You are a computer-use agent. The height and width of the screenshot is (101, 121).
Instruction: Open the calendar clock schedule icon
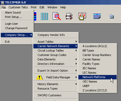pos(82,16)
